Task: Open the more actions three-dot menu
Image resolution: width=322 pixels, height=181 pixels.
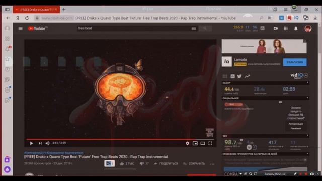Action: (212, 164)
